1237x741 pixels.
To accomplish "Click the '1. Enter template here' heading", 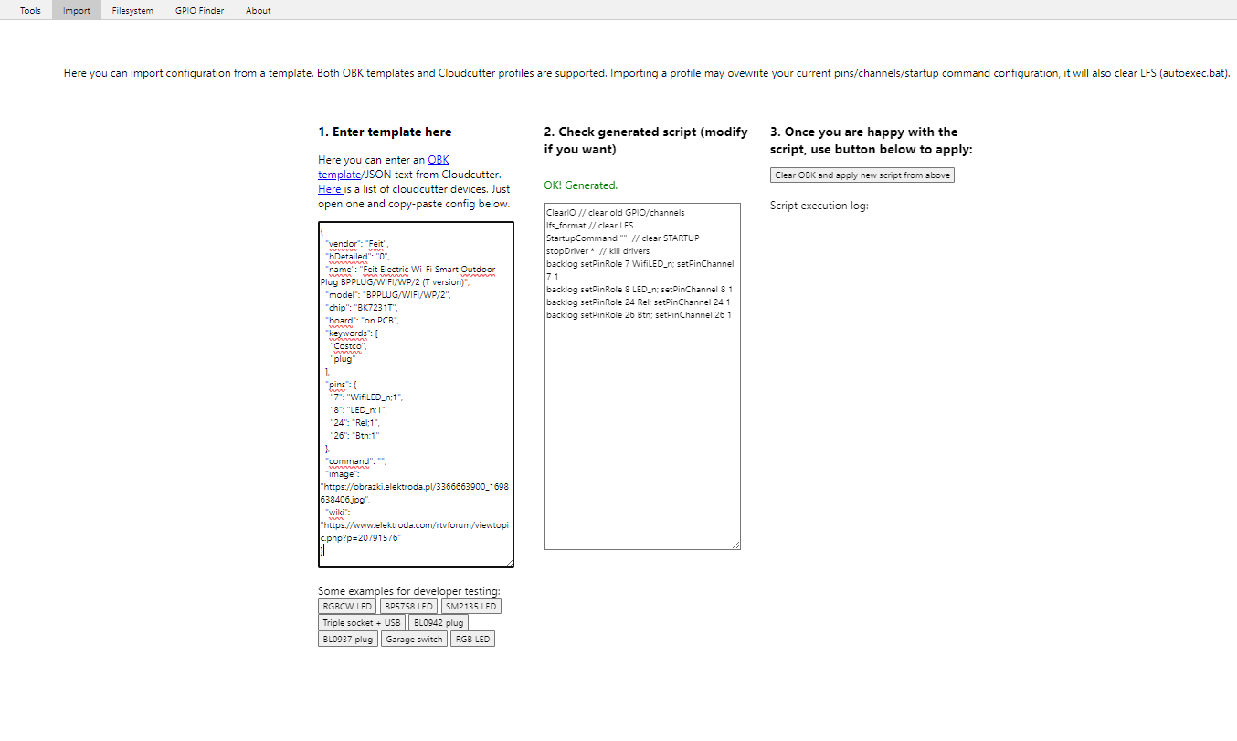I will point(385,132).
